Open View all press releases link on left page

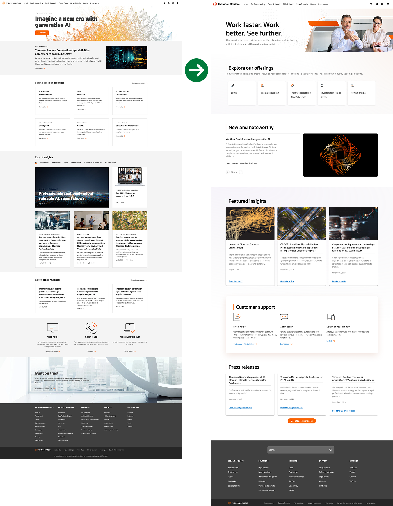139,280
